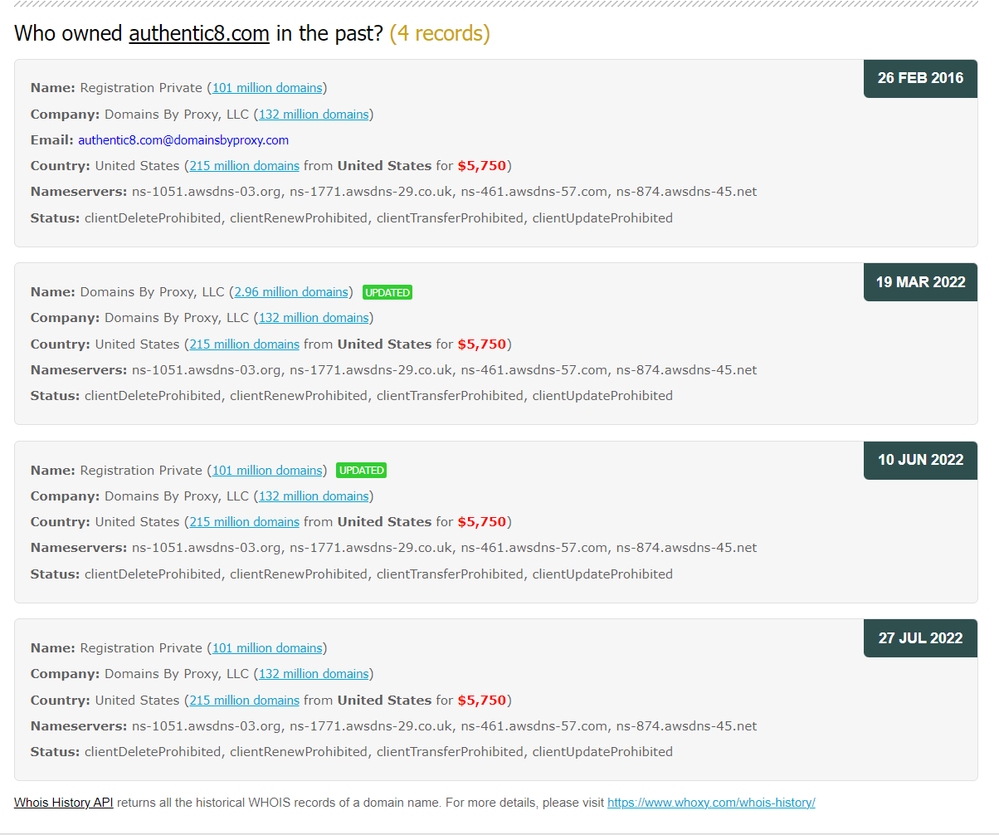
Task: Open the authentic8.com domain link
Action: coord(198,34)
